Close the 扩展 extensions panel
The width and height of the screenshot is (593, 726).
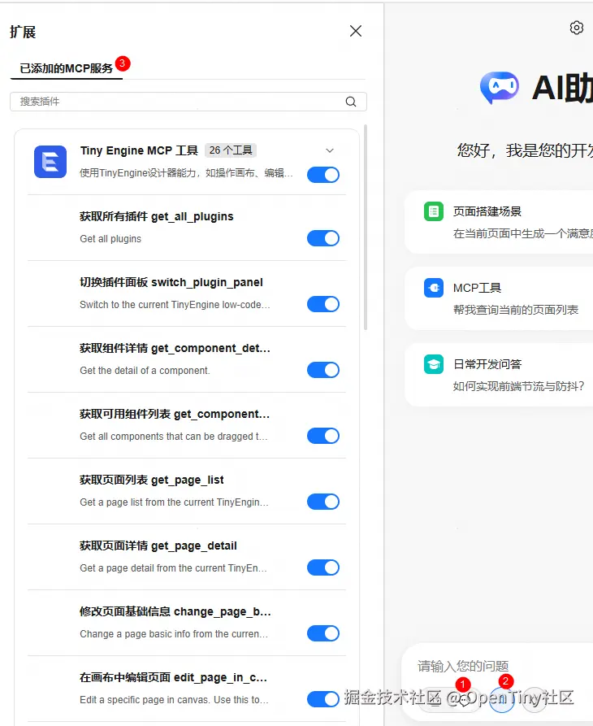[356, 31]
